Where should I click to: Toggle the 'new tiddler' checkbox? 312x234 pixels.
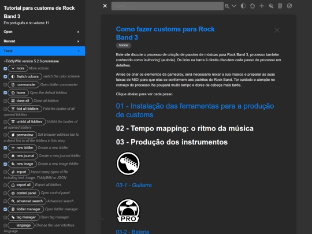click(x=5, y=148)
